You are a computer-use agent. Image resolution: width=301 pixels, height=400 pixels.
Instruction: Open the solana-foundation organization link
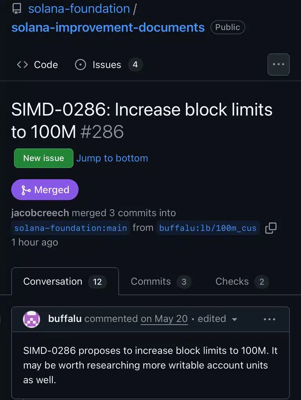79,9
